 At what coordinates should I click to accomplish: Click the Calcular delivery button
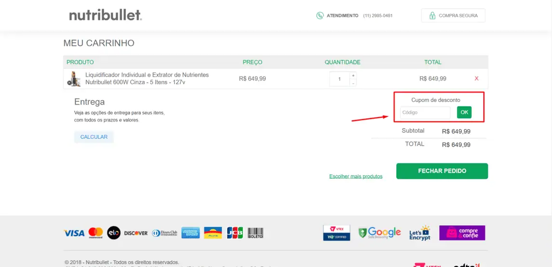(x=94, y=137)
